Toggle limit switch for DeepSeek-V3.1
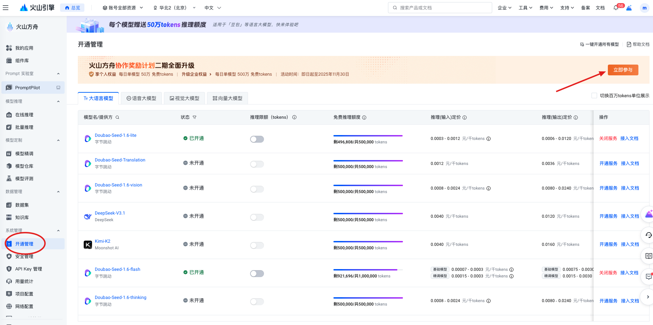653x325 pixels. [257, 217]
